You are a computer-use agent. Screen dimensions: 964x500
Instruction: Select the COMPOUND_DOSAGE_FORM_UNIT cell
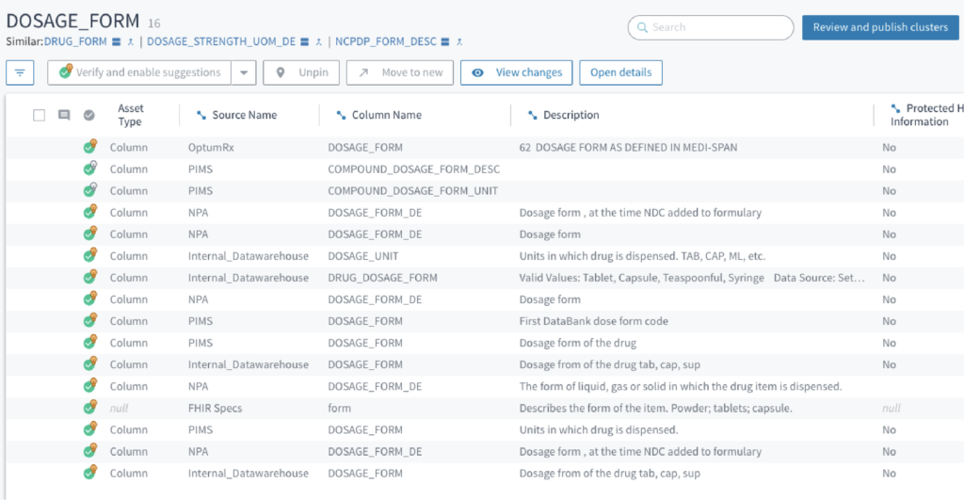tap(413, 190)
